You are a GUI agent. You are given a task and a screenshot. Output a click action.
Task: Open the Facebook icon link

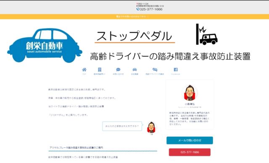(176, 70)
